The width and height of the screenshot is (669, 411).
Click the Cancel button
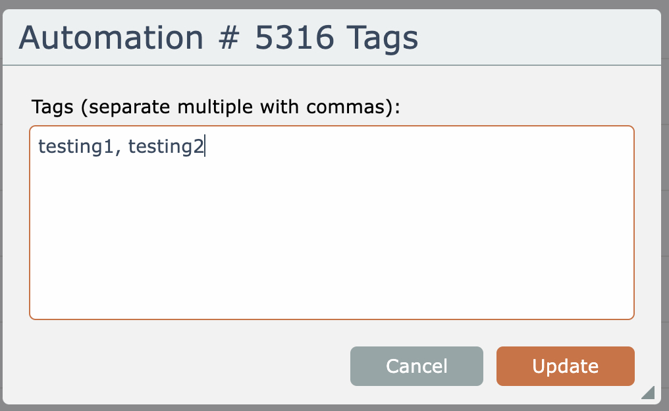(416, 366)
